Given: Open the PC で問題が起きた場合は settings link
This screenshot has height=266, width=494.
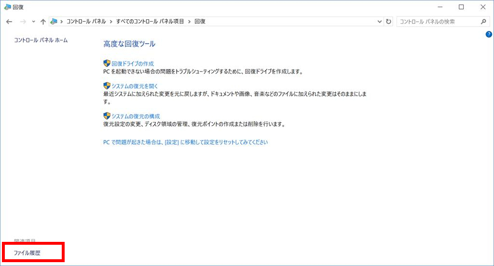Looking at the screenshot, I should pos(185,142).
